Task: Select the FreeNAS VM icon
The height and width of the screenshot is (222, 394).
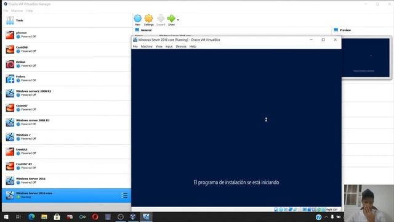Action: coord(10,152)
